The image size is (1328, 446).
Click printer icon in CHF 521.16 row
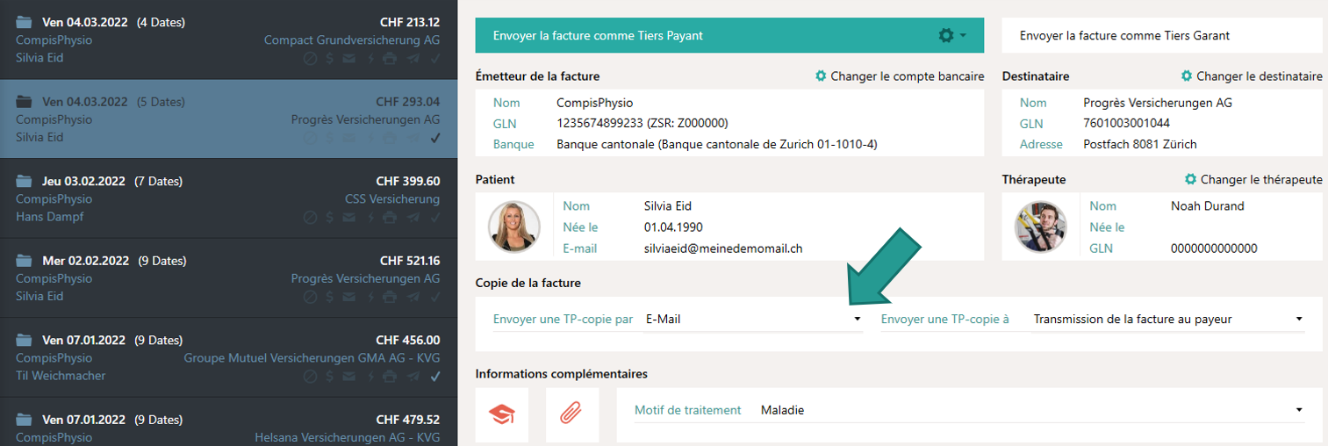(x=391, y=297)
